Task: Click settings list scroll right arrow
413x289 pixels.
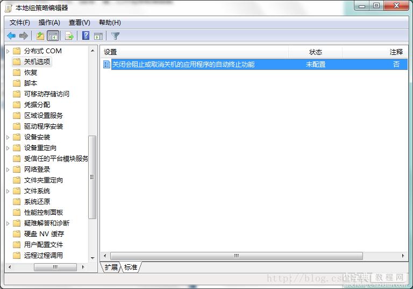Action: [x=403, y=256]
